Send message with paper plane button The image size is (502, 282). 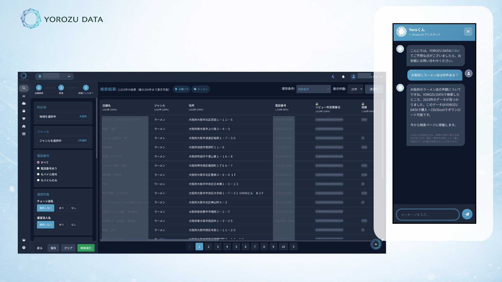[467, 214]
